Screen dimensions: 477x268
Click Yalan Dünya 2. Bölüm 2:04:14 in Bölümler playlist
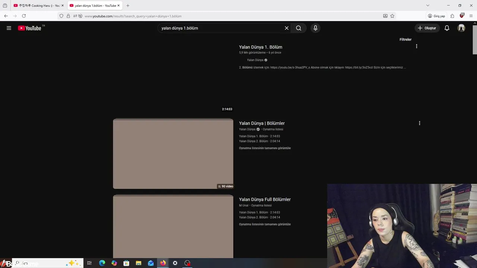pos(259,141)
